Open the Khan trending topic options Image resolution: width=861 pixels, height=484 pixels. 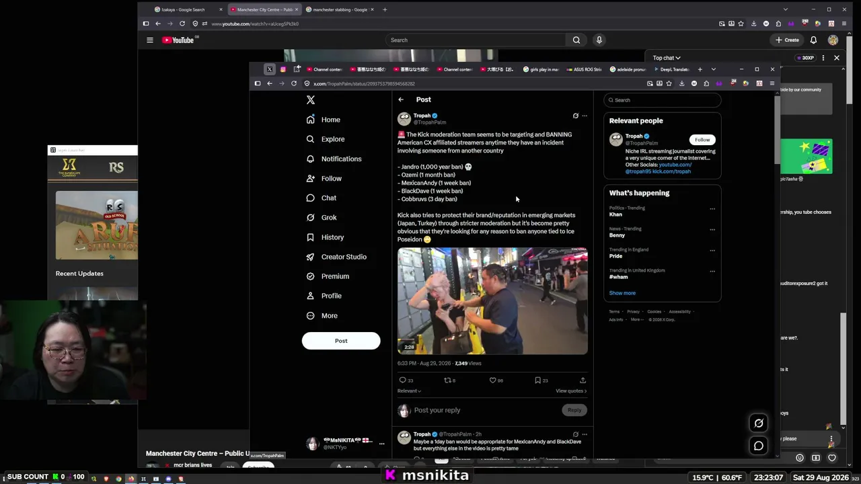point(712,208)
